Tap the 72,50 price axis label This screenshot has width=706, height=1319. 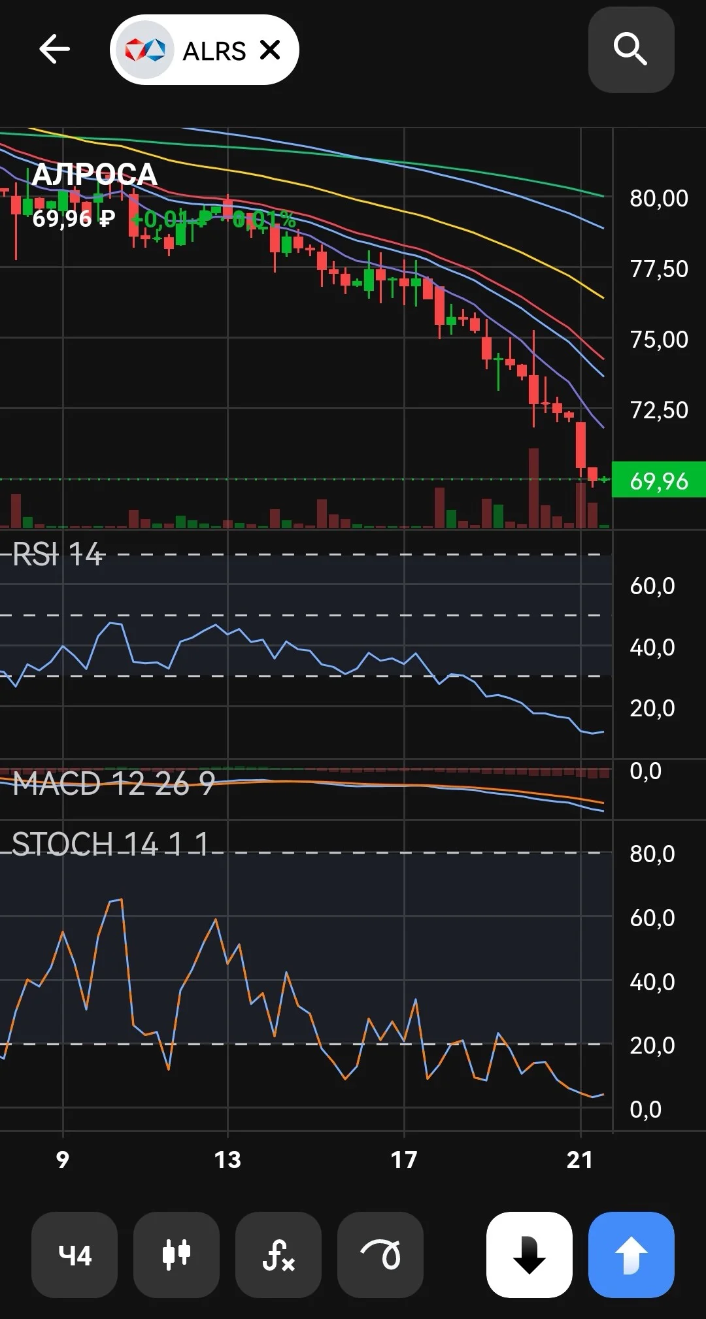point(659,410)
